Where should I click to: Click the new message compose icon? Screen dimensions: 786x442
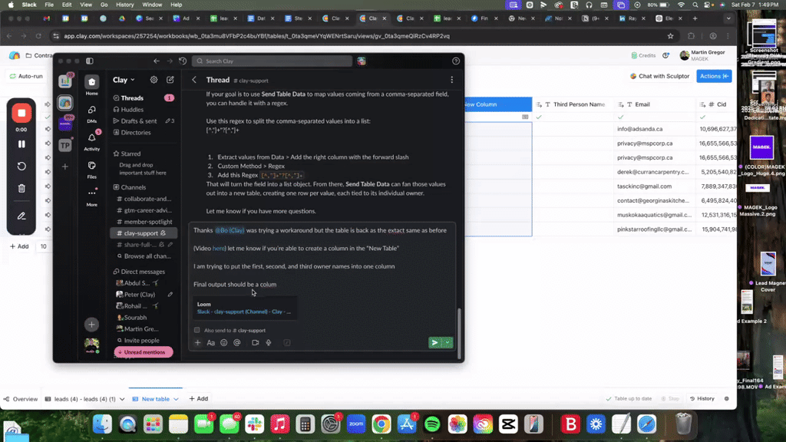170,80
